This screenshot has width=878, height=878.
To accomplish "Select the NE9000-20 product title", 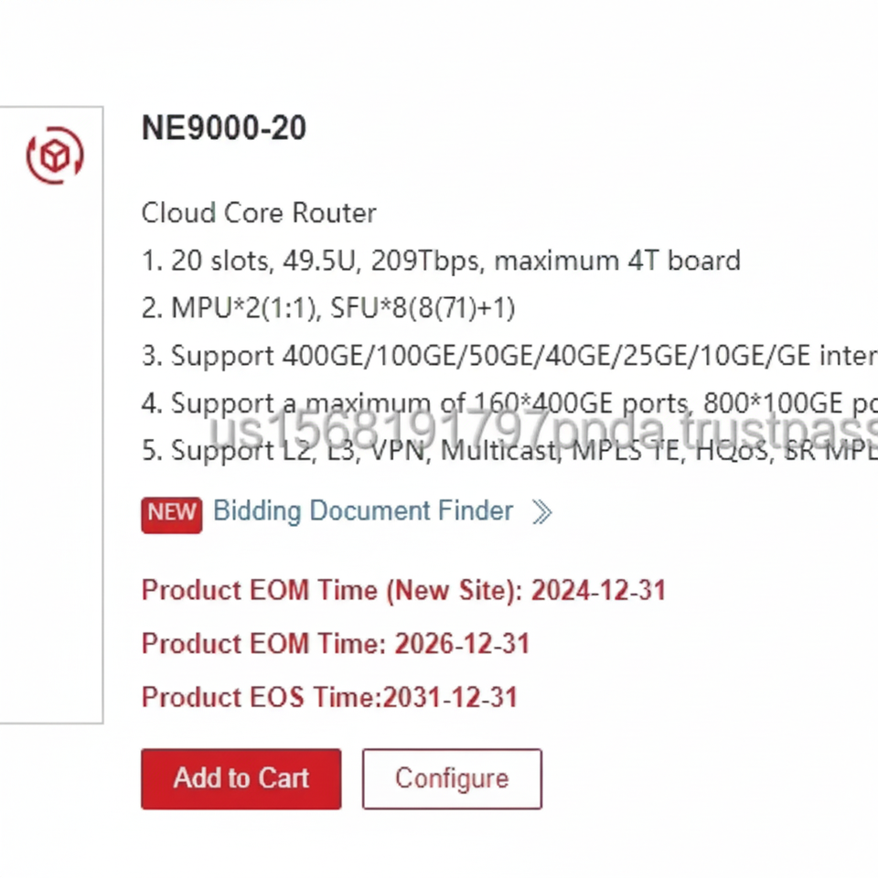I will coord(224,129).
